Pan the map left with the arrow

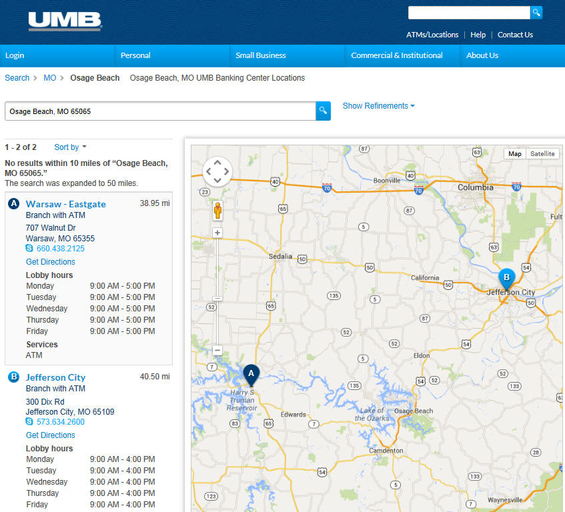coord(209,171)
